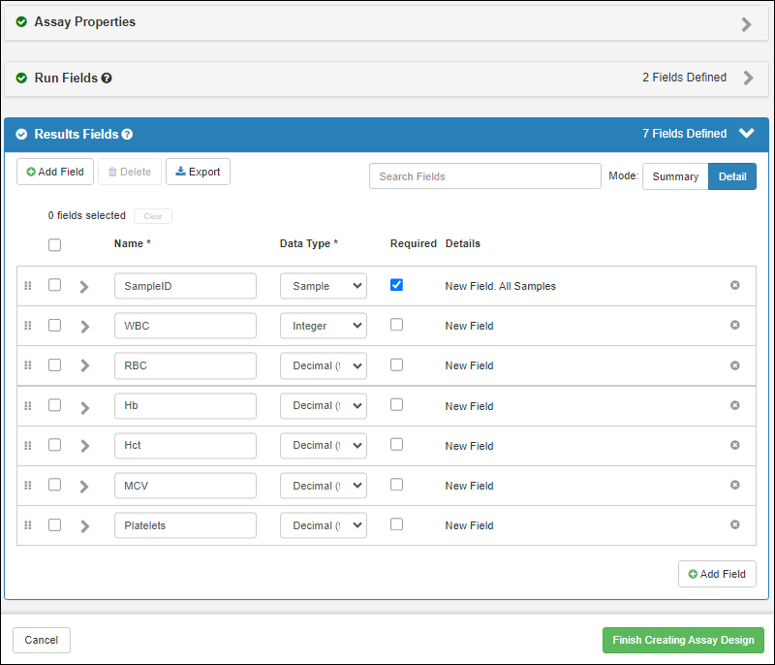775x665 pixels.
Task: Click the remove icon on the WBC row
Action: [x=734, y=326]
